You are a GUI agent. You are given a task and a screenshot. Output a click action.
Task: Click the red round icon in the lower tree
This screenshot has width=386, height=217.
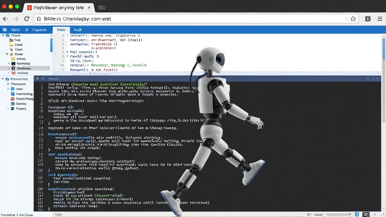12,99
